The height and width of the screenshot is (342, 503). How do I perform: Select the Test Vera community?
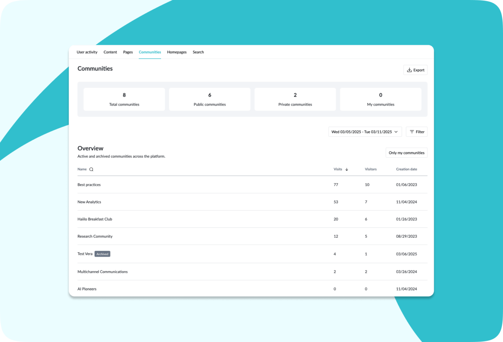tap(85, 254)
